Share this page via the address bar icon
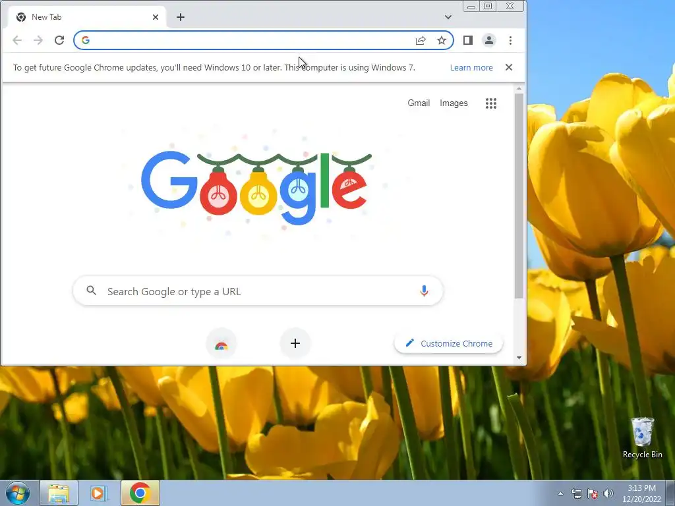 (421, 40)
